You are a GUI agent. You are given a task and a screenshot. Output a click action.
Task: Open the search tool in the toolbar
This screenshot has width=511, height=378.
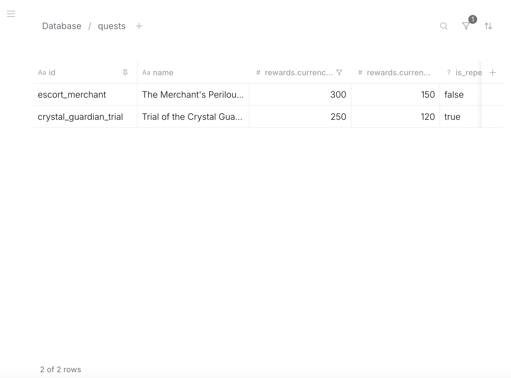pos(444,26)
